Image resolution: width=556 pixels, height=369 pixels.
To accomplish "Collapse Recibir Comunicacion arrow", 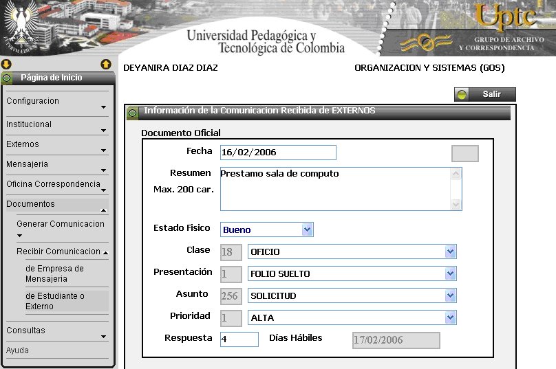I will 106,252.
